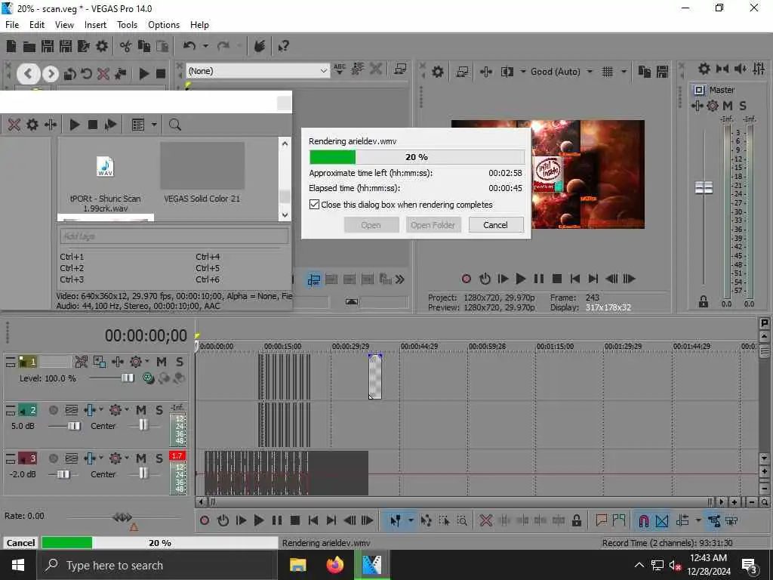This screenshot has height=580, width=773.
Task: Show more window docking buttons chevron
Action: pos(400,279)
